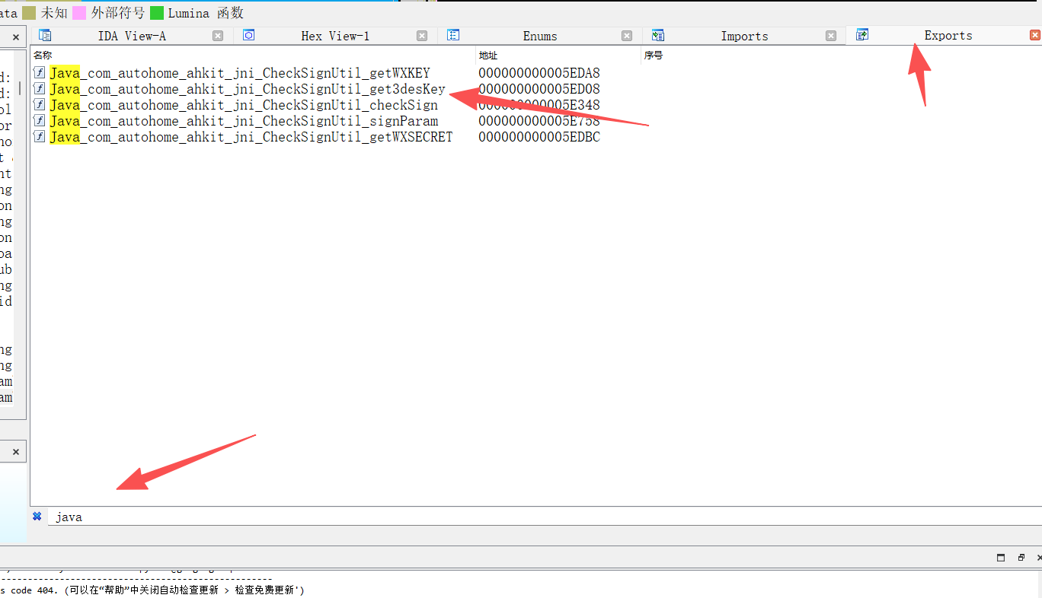The image size is (1042, 598).
Task: Maximize the output window panel
Action: pos(1001,557)
